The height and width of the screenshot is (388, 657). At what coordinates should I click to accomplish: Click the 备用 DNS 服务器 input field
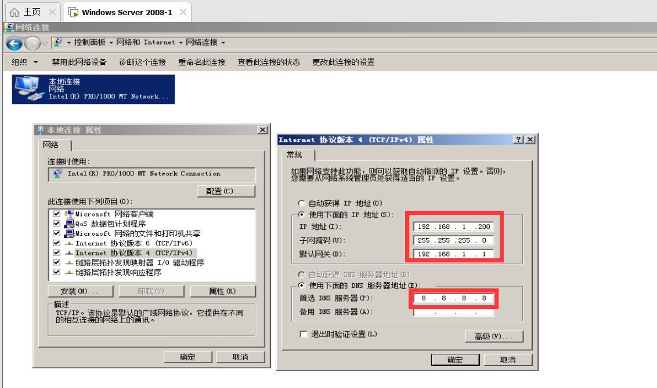point(453,312)
